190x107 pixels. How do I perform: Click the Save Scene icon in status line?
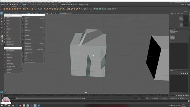pos(14,5)
